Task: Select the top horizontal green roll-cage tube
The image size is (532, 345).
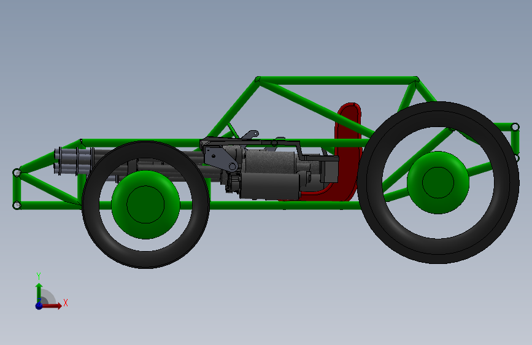Action: pyautogui.click(x=337, y=80)
